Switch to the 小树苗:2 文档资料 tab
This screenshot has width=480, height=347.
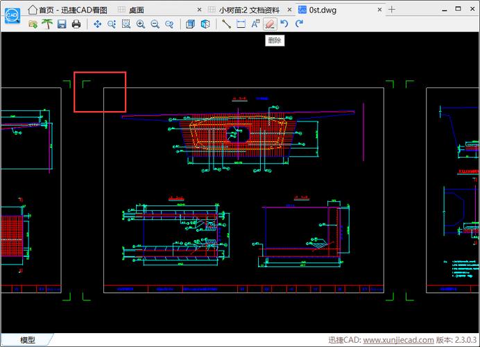click(x=250, y=10)
